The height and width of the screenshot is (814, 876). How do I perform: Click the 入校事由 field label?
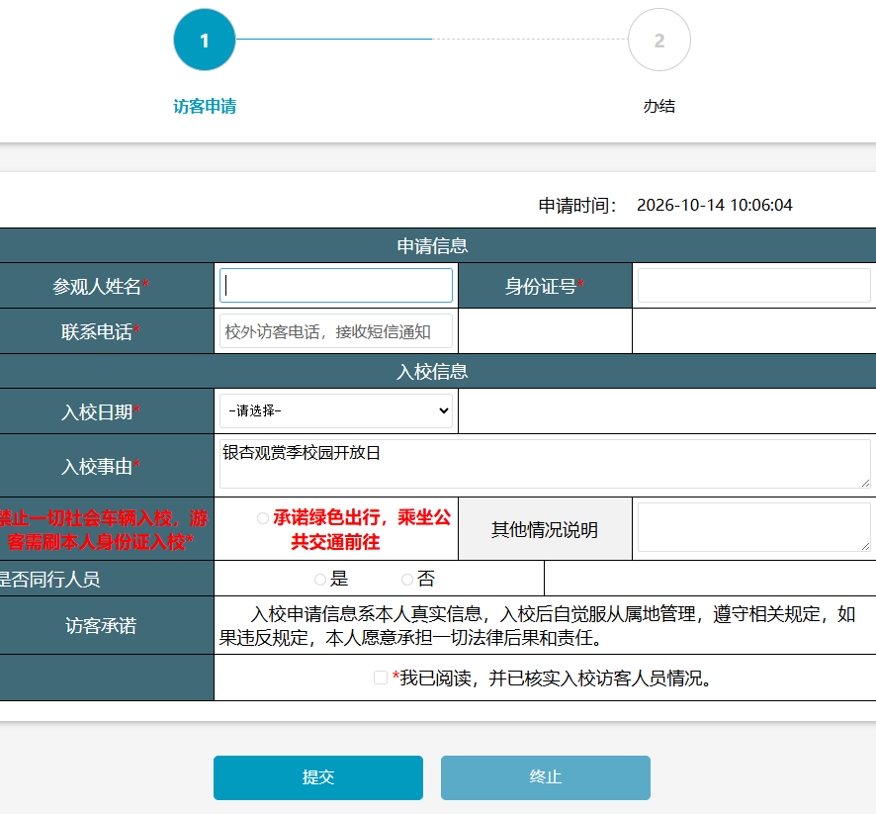tap(101, 466)
